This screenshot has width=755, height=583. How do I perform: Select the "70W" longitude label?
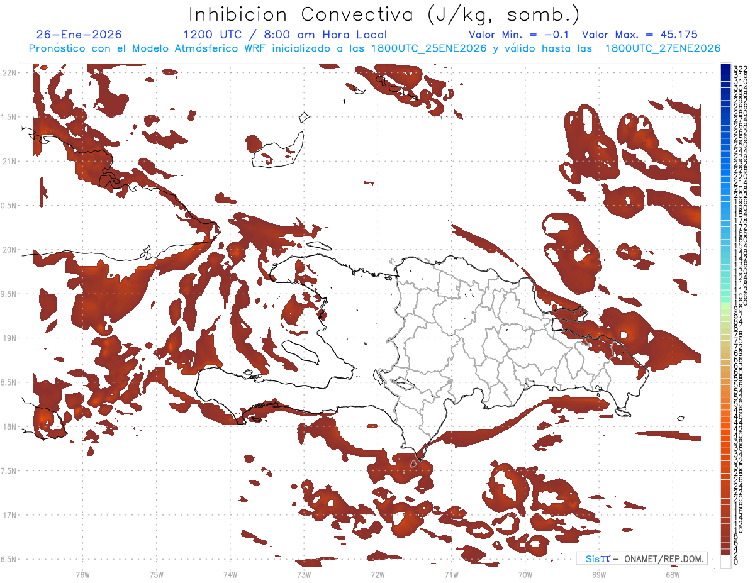525,574
